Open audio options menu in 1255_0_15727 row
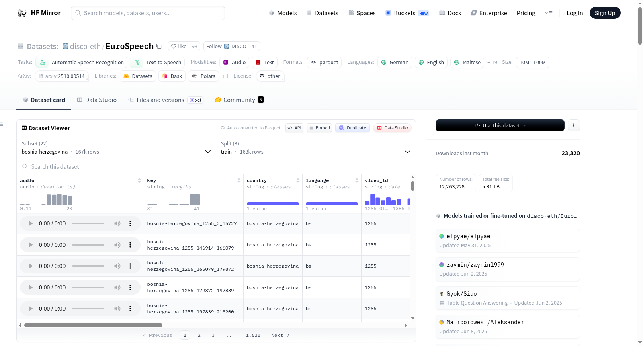This screenshot has height=346, width=643. click(130, 223)
